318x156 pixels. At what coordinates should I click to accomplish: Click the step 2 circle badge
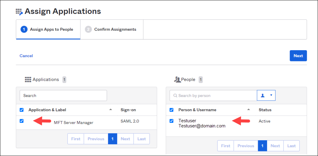click(x=88, y=29)
